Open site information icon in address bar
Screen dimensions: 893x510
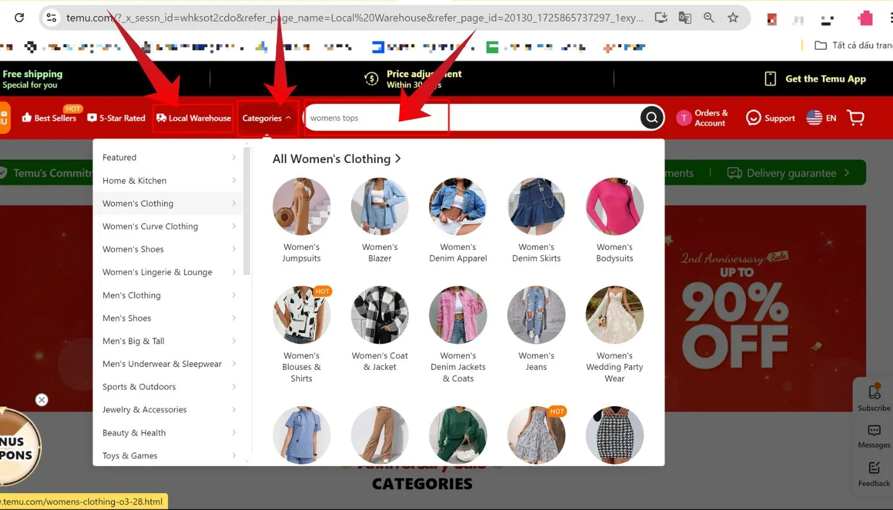[x=52, y=18]
